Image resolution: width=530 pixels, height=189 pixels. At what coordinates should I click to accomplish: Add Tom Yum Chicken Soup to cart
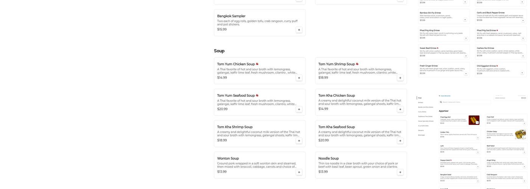[299, 78]
